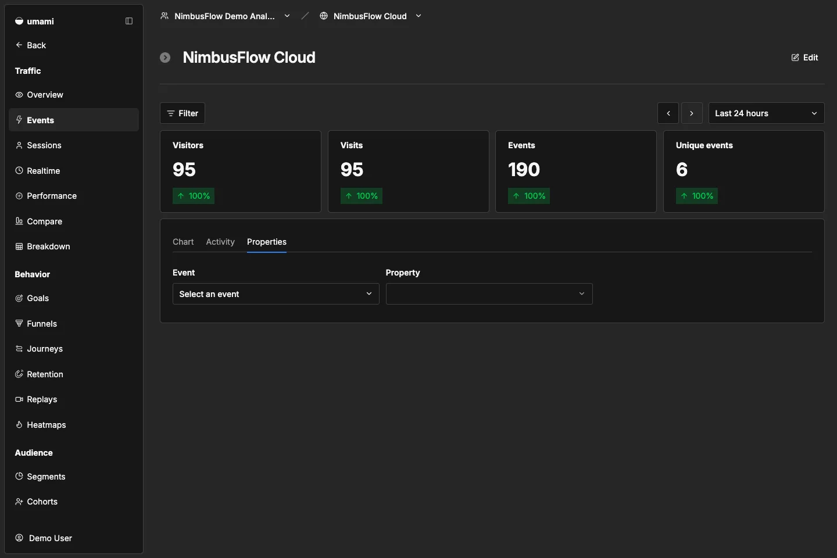Click the umami logo icon
Screen dimensions: 837x558
coord(19,21)
